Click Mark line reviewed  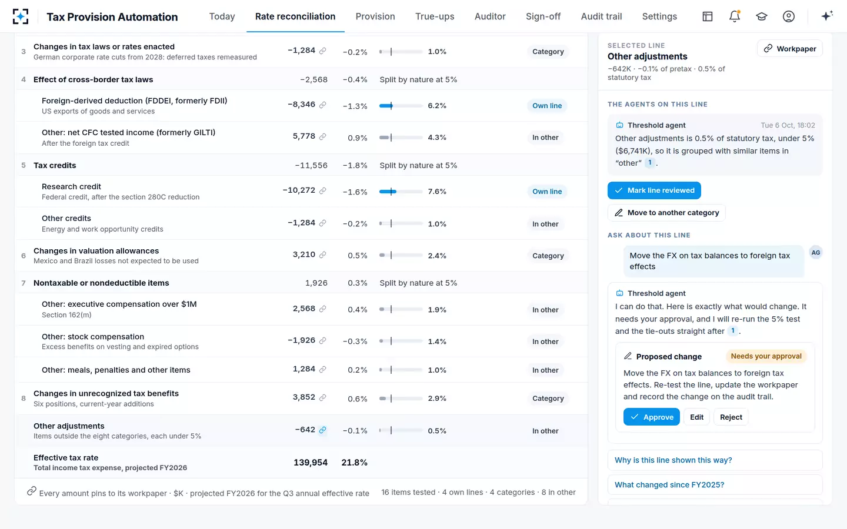(x=654, y=190)
